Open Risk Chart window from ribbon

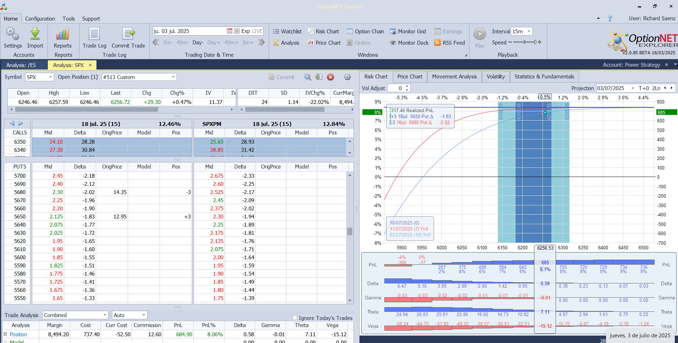point(323,31)
